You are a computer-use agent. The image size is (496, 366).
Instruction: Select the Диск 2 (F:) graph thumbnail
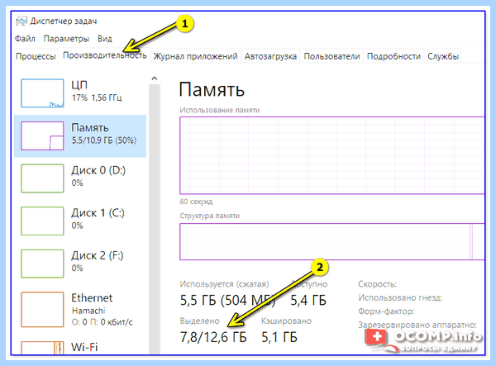click(42, 264)
